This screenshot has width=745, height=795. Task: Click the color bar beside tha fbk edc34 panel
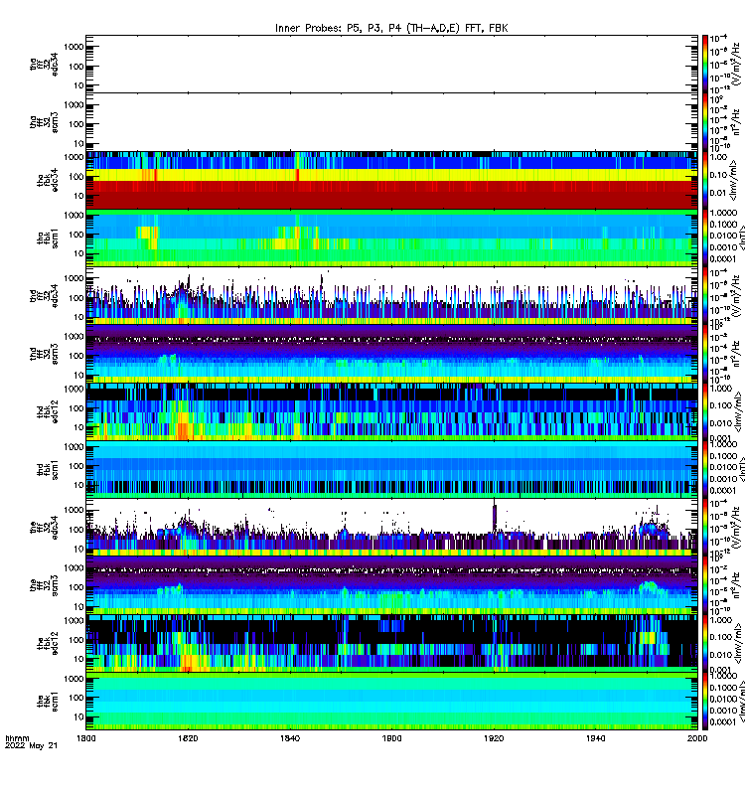(705, 180)
